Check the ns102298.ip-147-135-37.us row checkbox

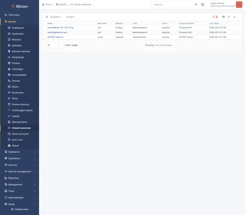point(44,28)
